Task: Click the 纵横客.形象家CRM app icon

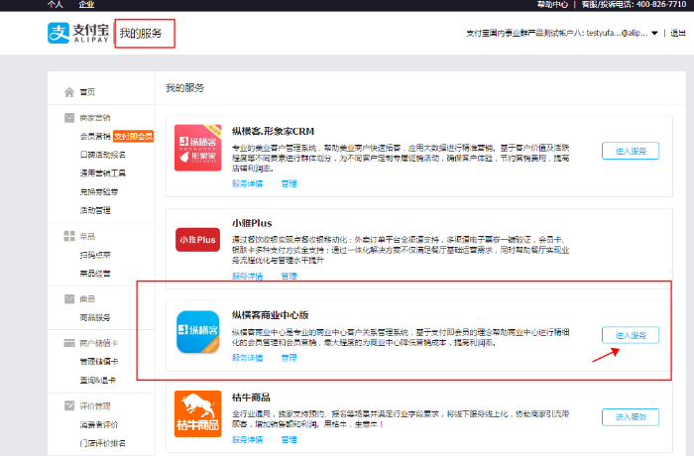Action: (198, 148)
